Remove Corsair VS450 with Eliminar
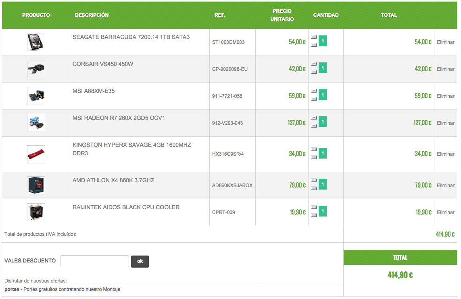This screenshot has width=461, height=299. click(x=445, y=69)
